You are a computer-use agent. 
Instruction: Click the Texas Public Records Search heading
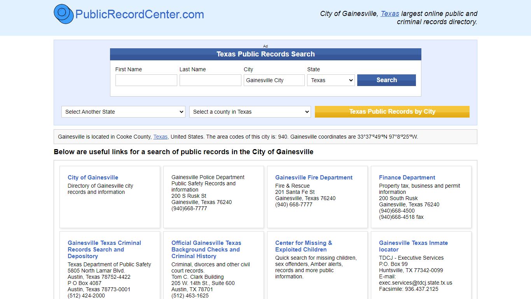265,54
